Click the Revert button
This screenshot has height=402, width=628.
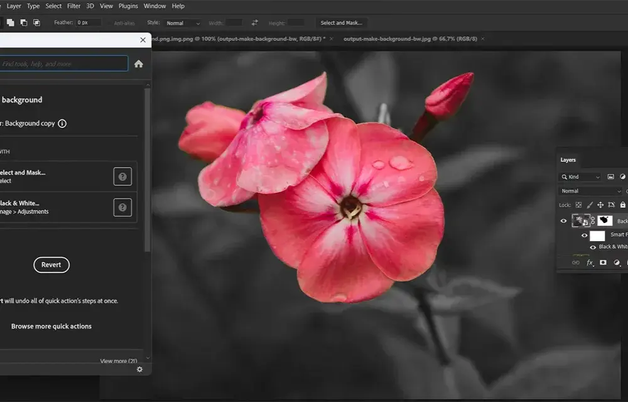[x=51, y=264]
